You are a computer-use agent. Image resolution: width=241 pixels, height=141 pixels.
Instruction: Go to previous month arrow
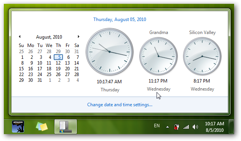point(20,36)
